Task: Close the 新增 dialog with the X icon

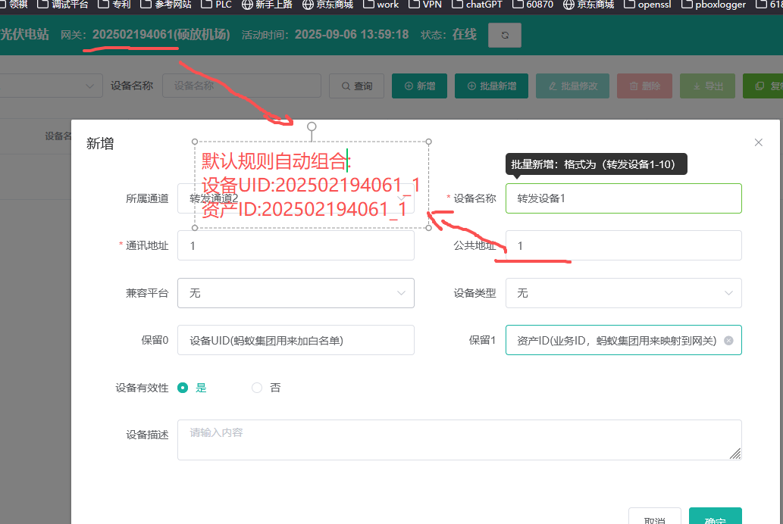Action: point(758,142)
